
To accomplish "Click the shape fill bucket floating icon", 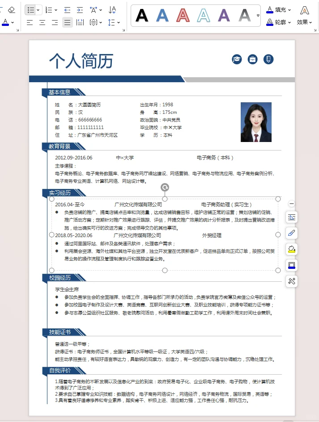I will coord(292,249).
